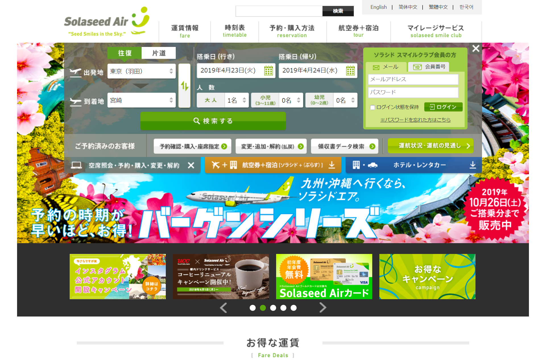546x364 pixels.
Task: Expand 航空券+宿泊 tab download arrow
Action: [332, 165]
